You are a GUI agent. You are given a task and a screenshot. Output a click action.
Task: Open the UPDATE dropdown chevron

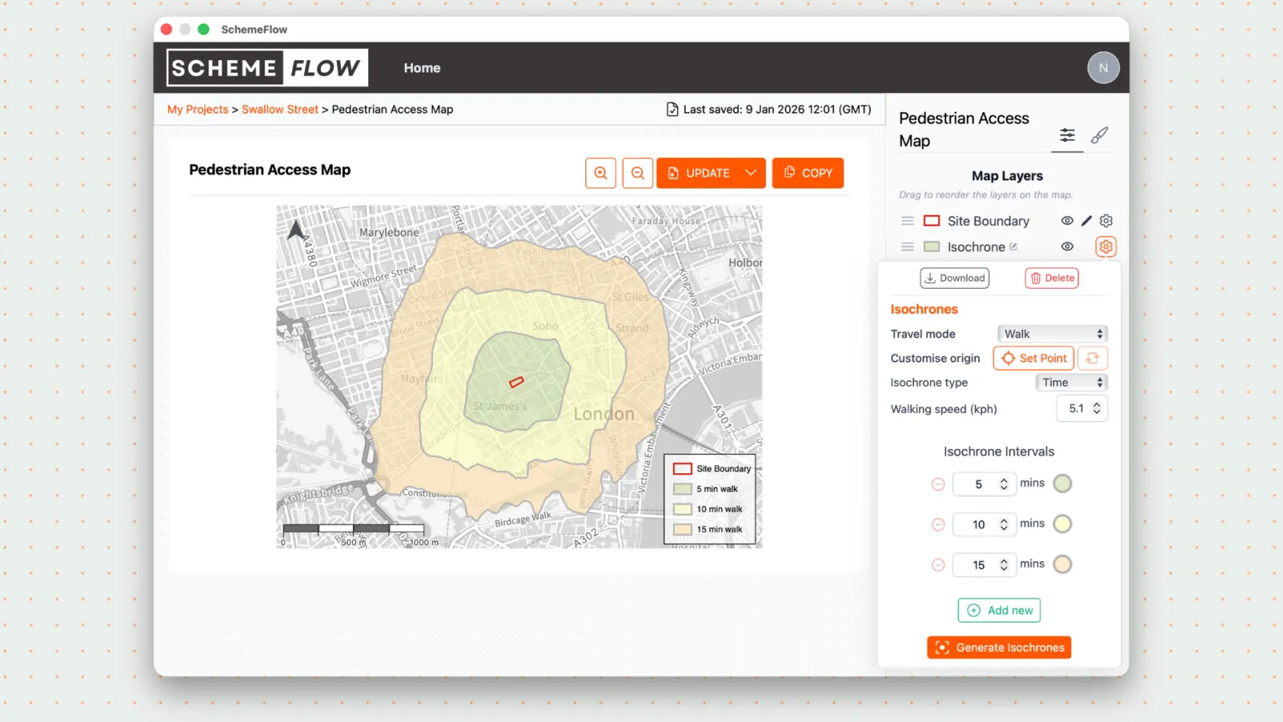pos(751,173)
